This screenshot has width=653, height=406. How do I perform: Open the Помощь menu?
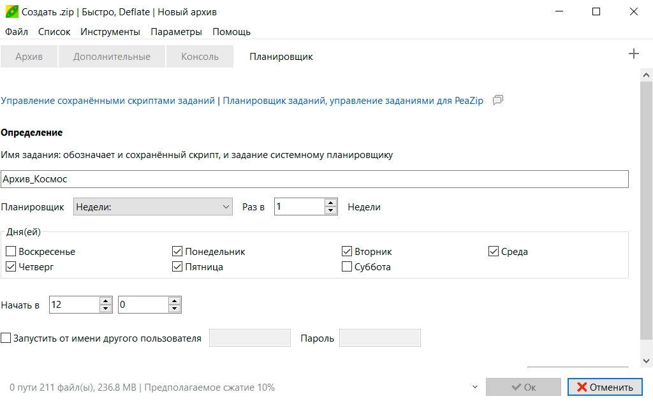pyautogui.click(x=231, y=32)
